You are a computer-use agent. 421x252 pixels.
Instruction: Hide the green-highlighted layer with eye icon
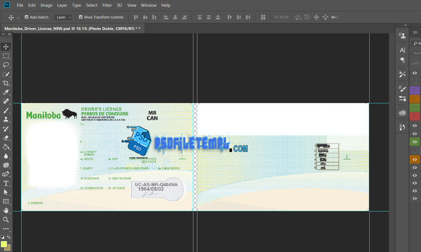click(x=415, y=142)
